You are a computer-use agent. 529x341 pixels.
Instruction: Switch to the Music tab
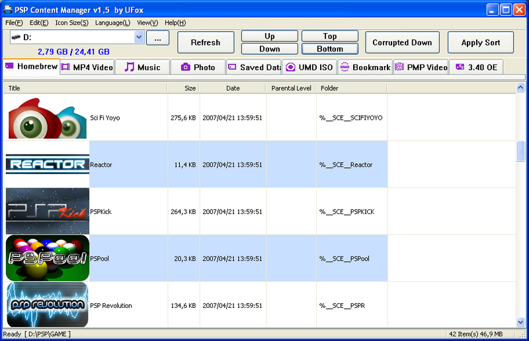(142, 67)
